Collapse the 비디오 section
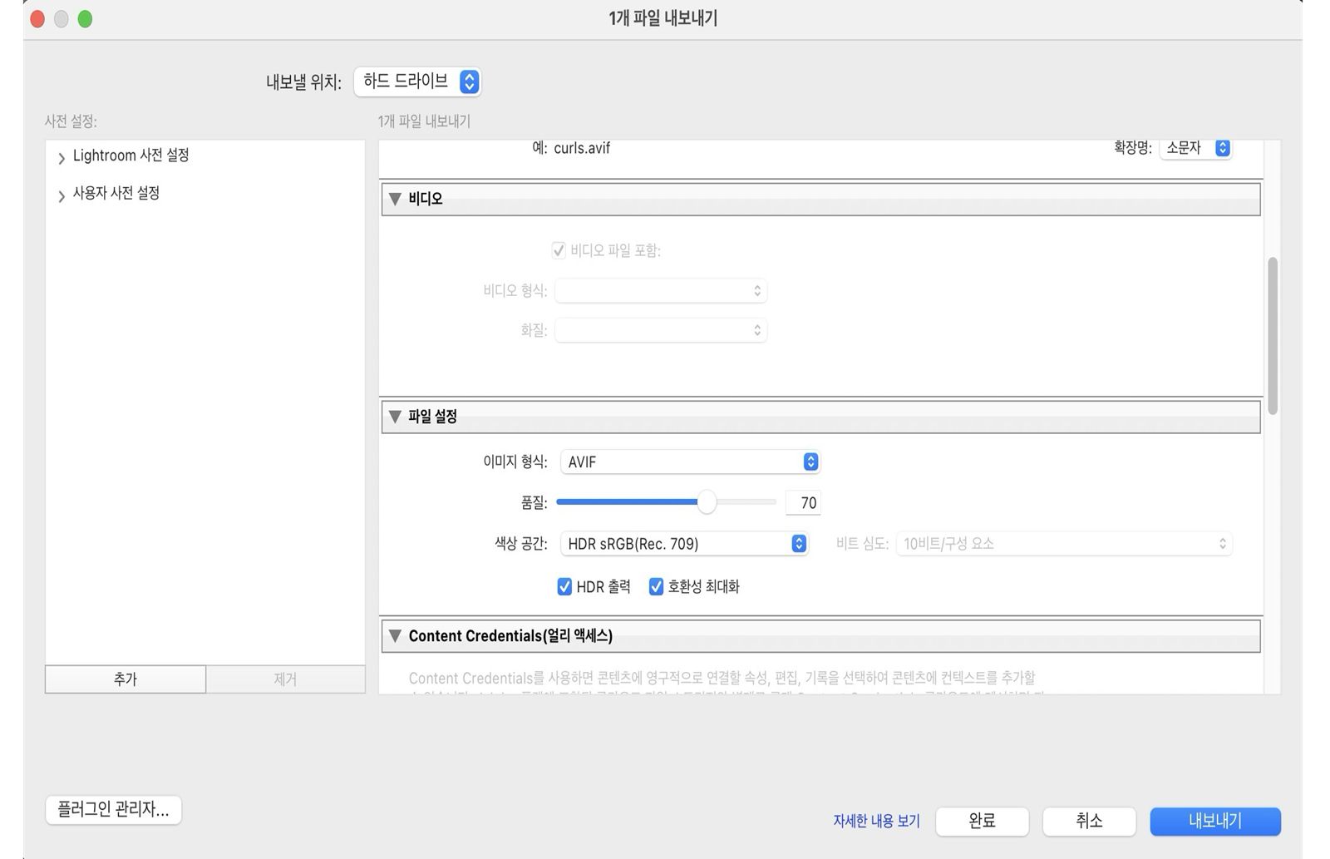 coord(396,200)
